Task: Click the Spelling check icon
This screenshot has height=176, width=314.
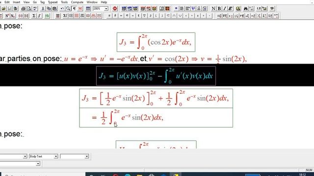Action: [35, 9]
